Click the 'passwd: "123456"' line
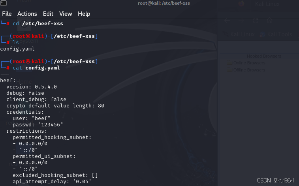Viewport: 299px width, 186px height. [x=38, y=124]
